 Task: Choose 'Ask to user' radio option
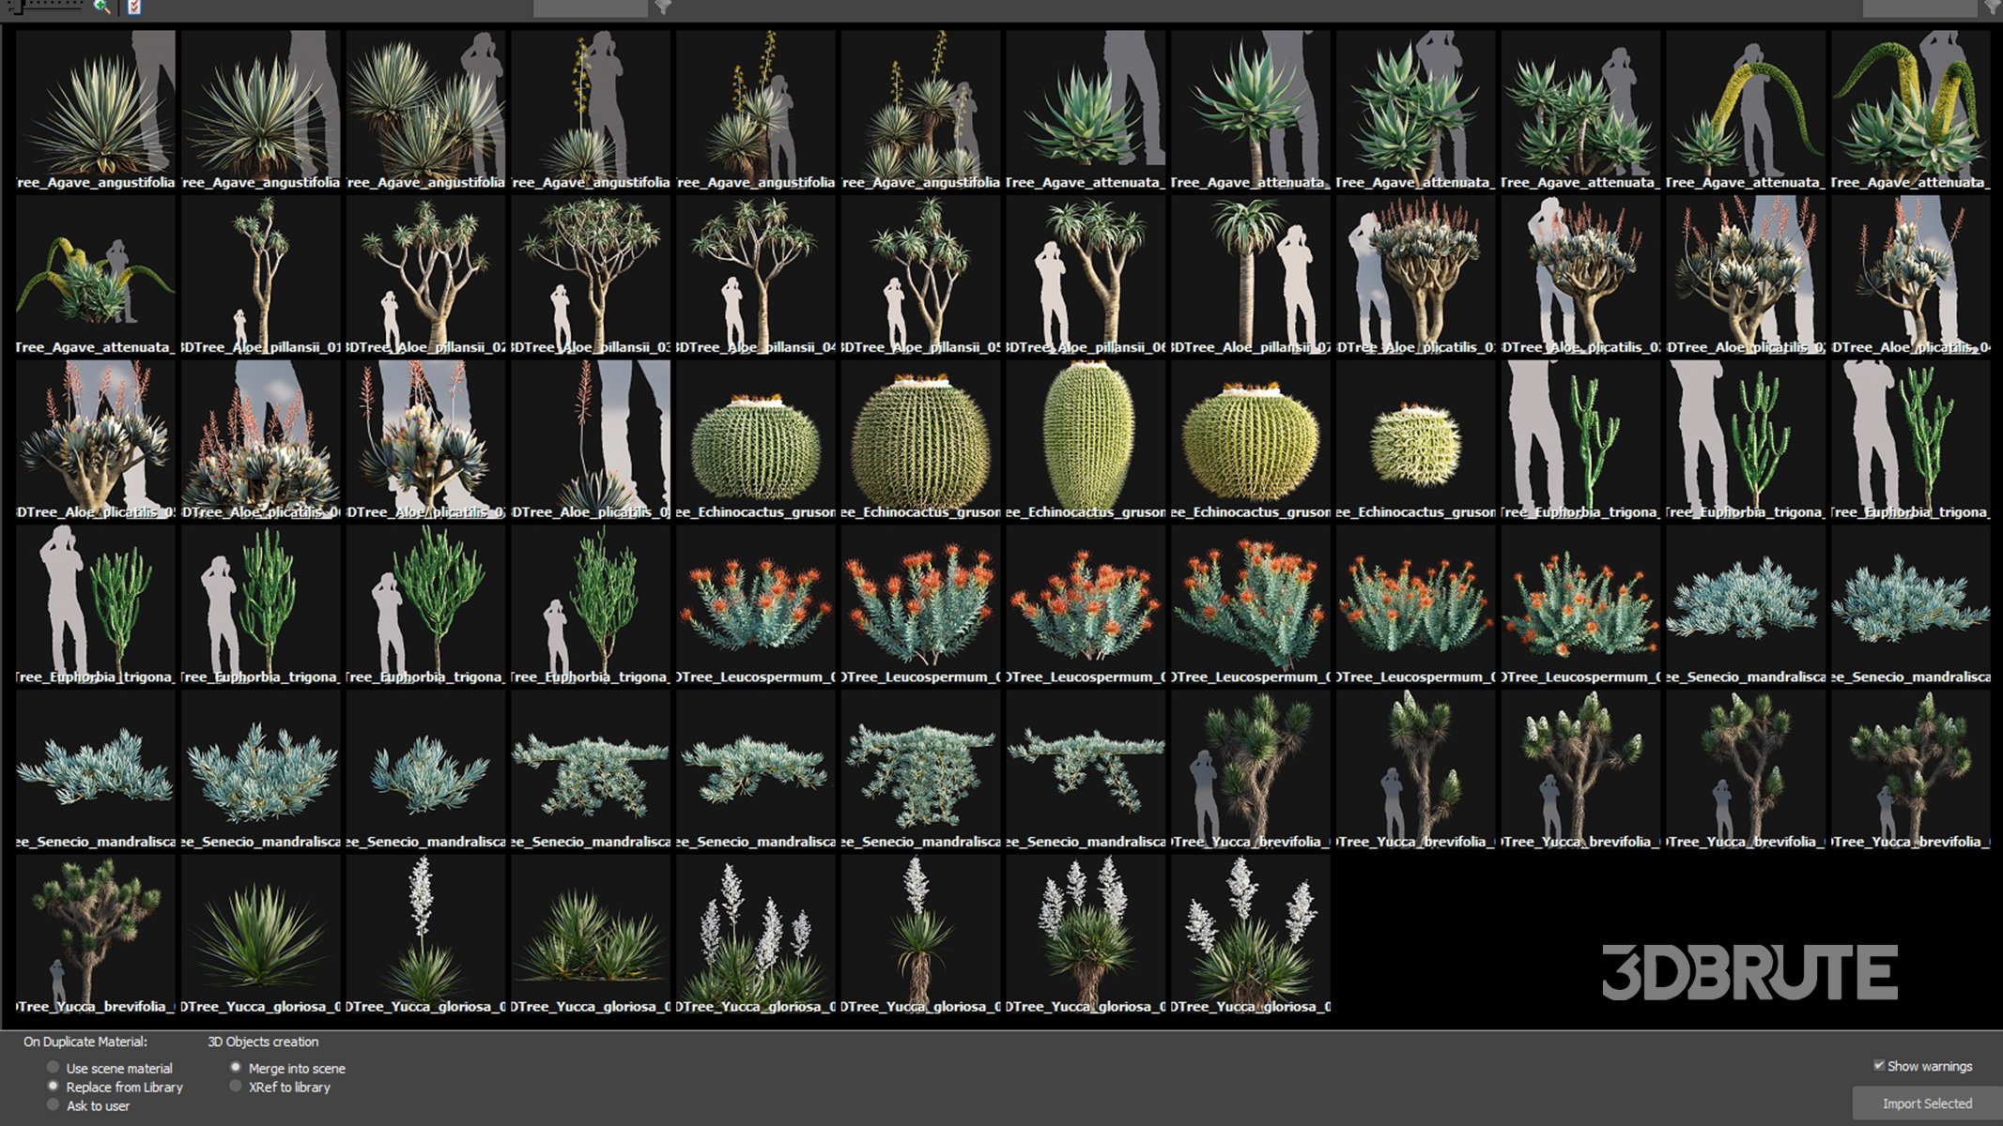coord(54,1104)
